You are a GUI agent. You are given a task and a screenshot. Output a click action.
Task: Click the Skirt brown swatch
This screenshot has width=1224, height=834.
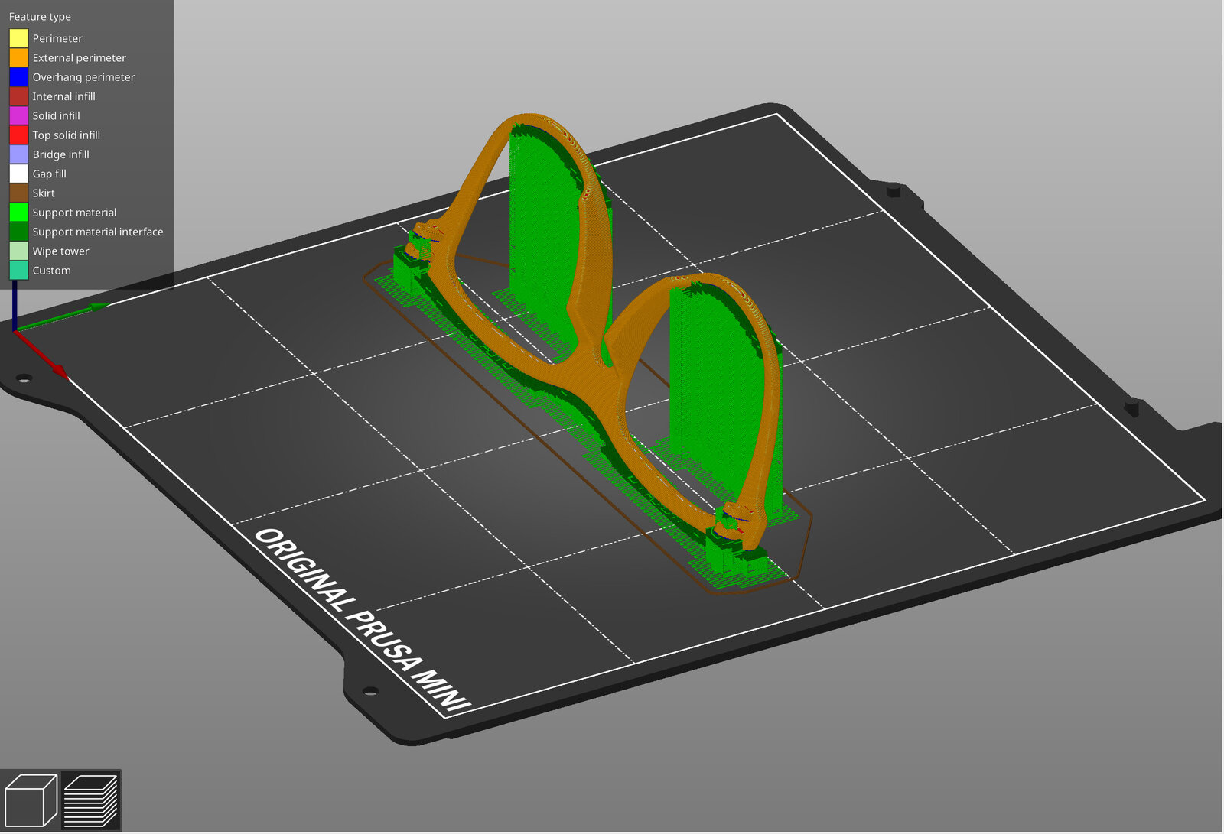click(x=19, y=193)
